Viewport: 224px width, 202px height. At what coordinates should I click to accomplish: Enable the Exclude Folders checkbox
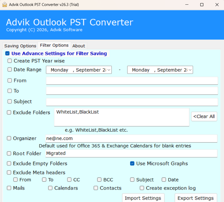[9, 113]
